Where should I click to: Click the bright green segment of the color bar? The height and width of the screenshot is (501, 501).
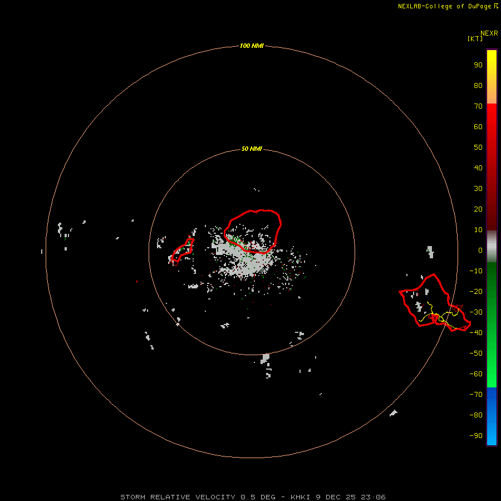click(x=492, y=325)
